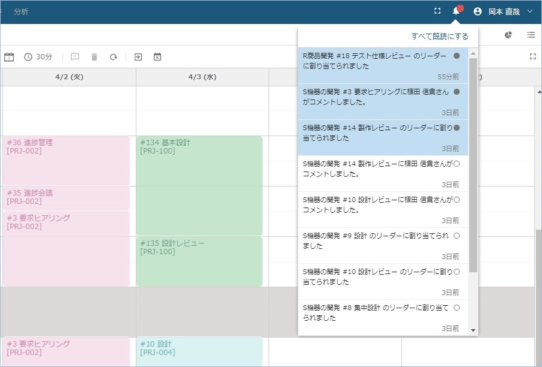Click the calendar-with-X icon in the toolbar
The image size is (542, 367).
[x=157, y=57]
